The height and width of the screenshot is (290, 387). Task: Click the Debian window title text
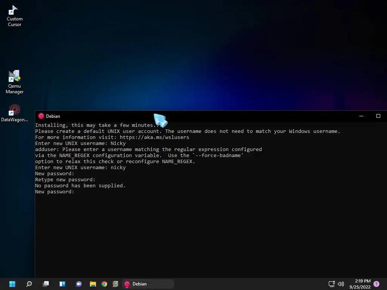point(53,116)
